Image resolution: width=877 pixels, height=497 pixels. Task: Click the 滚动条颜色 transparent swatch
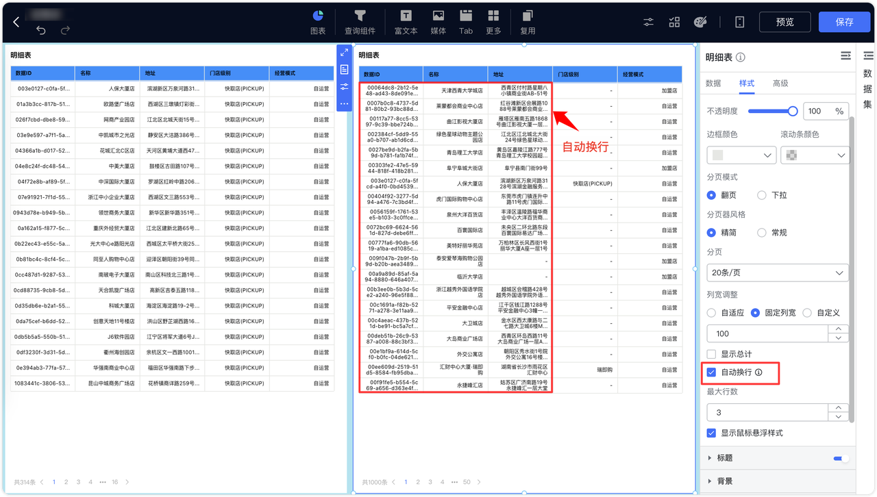coord(791,155)
